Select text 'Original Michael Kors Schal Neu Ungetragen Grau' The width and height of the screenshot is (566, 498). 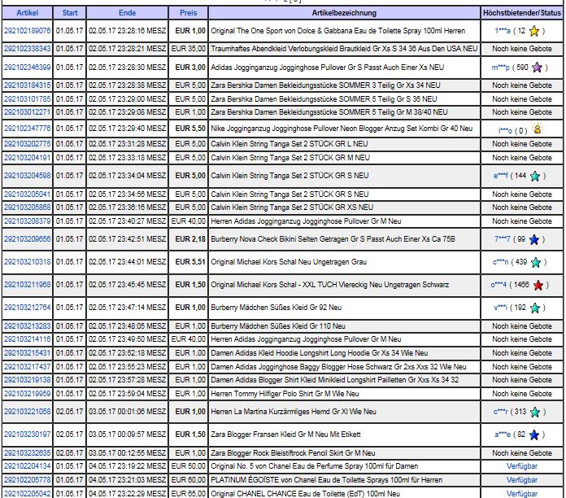coord(289,262)
